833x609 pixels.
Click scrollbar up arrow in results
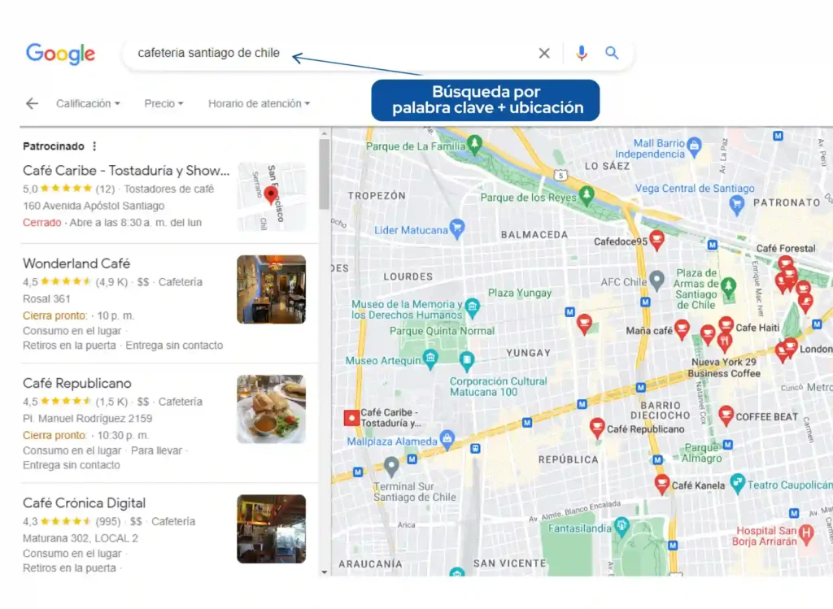pos(325,133)
